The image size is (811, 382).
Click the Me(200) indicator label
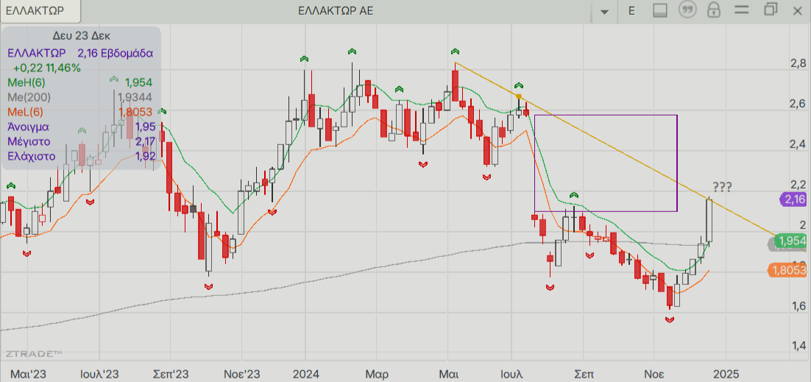[x=29, y=97]
